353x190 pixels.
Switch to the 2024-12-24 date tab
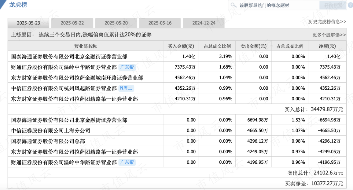coord(204,23)
